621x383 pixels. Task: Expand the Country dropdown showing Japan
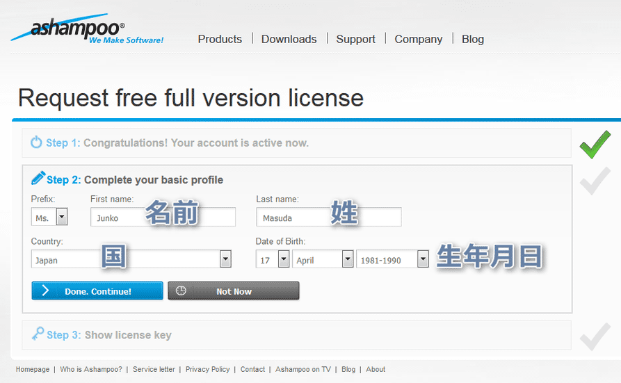pyautogui.click(x=131, y=259)
